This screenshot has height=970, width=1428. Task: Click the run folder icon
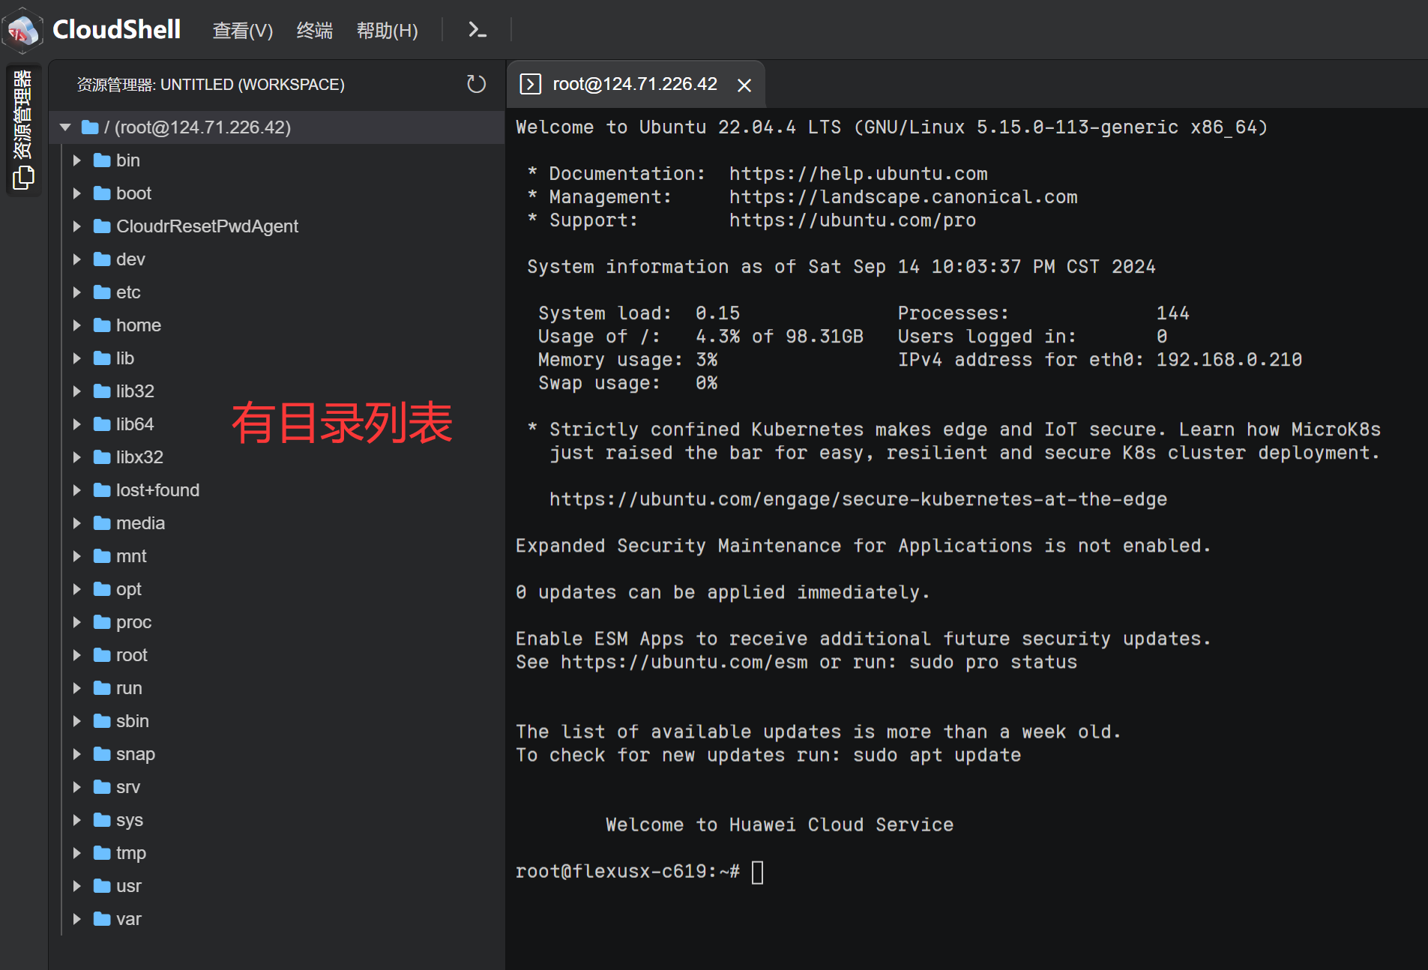point(102,688)
